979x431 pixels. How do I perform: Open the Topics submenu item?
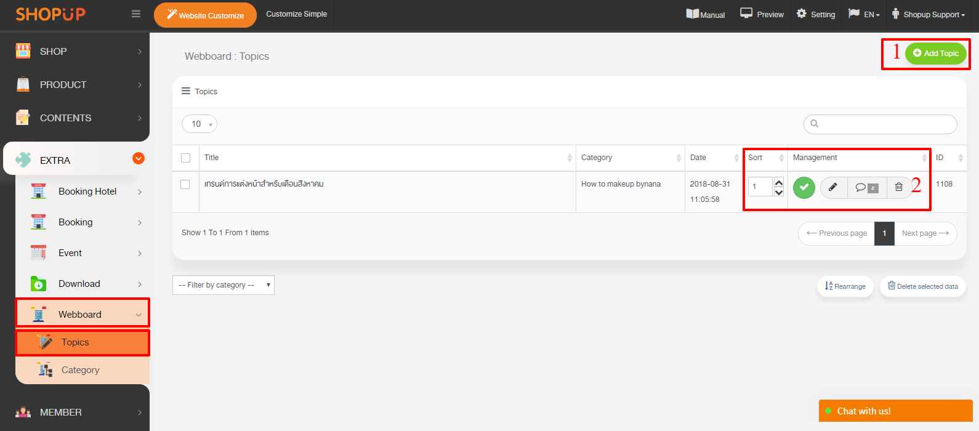click(83, 342)
